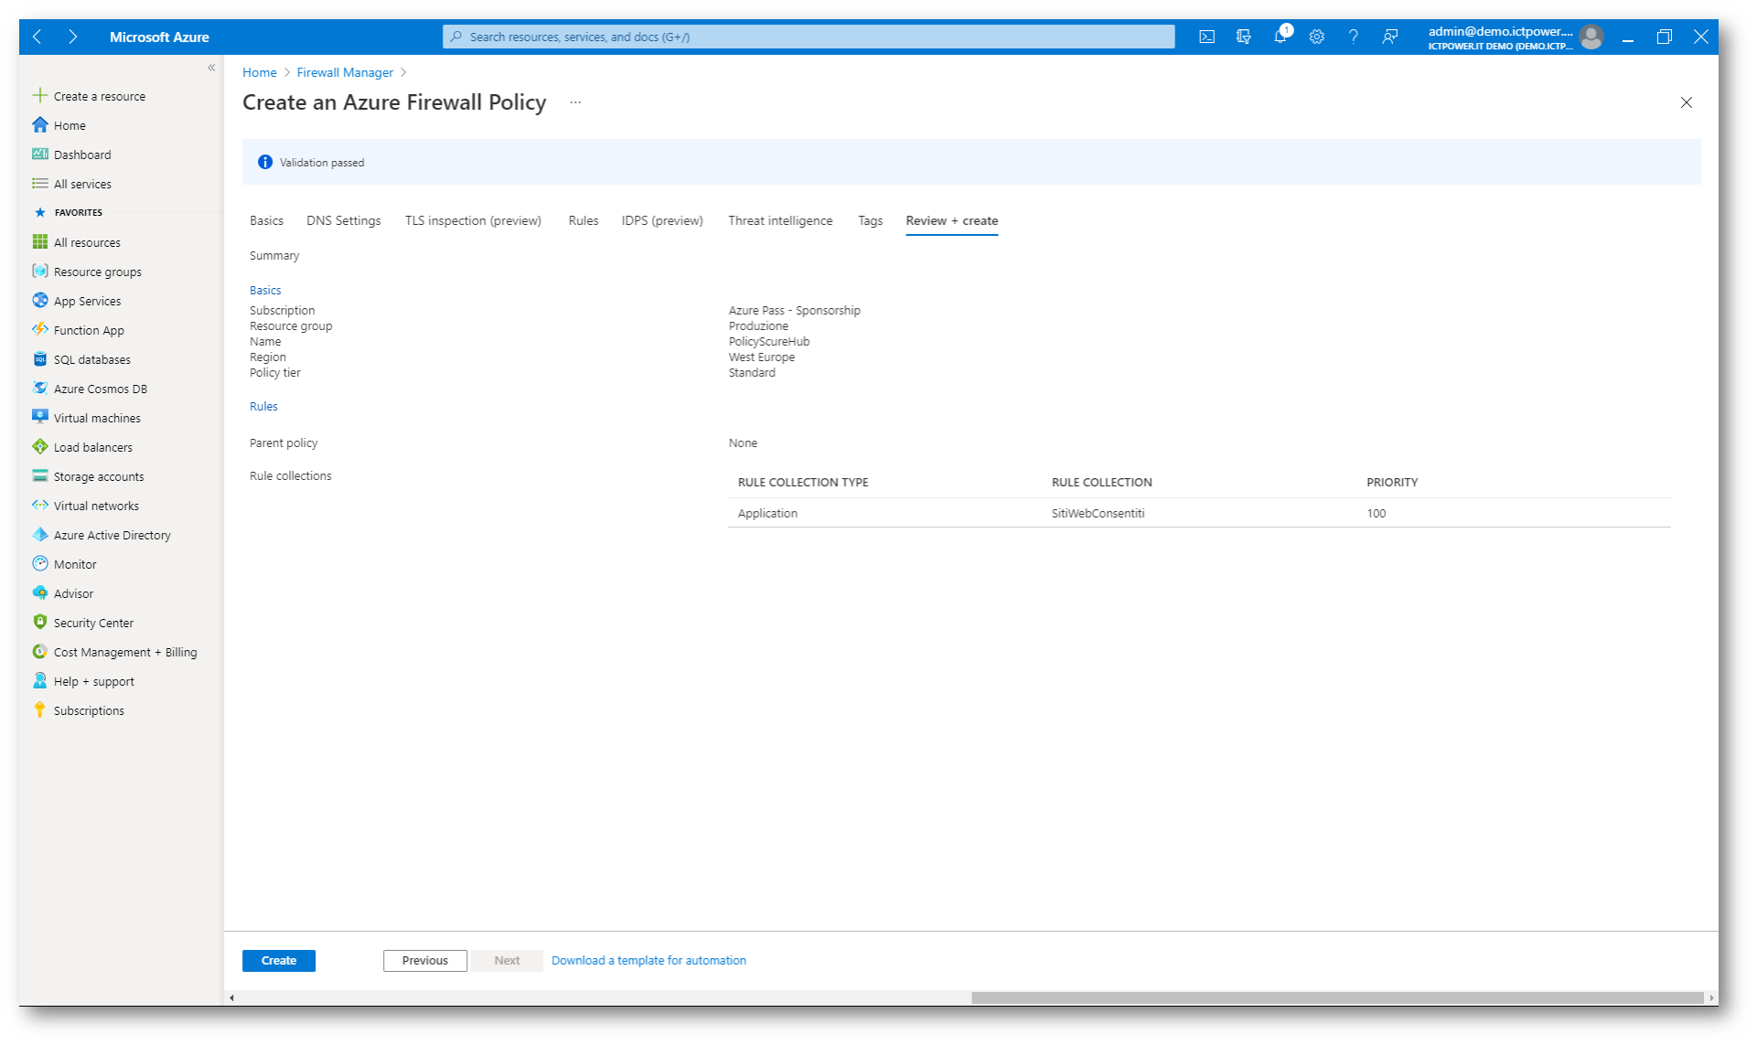Click the help question mark icon
The image size is (1757, 1045).
(x=1353, y=37)
